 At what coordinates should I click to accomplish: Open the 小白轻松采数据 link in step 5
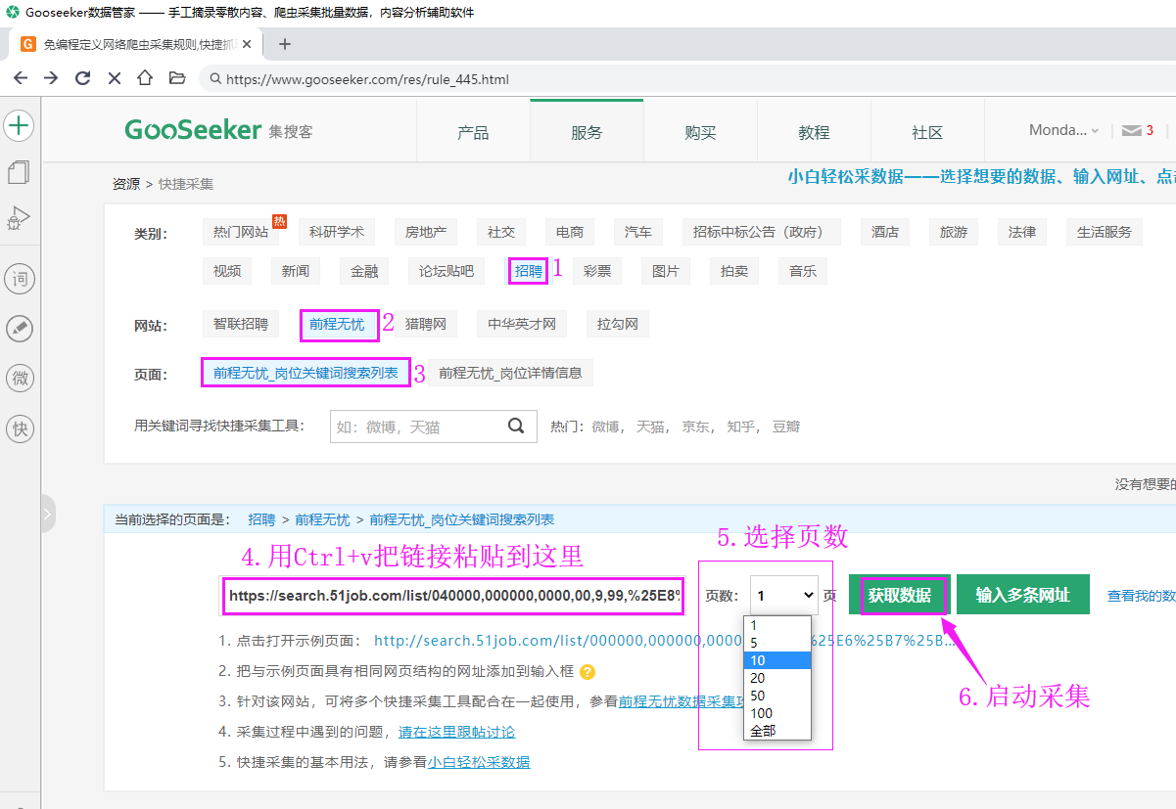pos(479,762)
